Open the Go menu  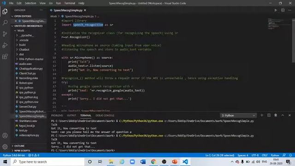pos(51,3)
